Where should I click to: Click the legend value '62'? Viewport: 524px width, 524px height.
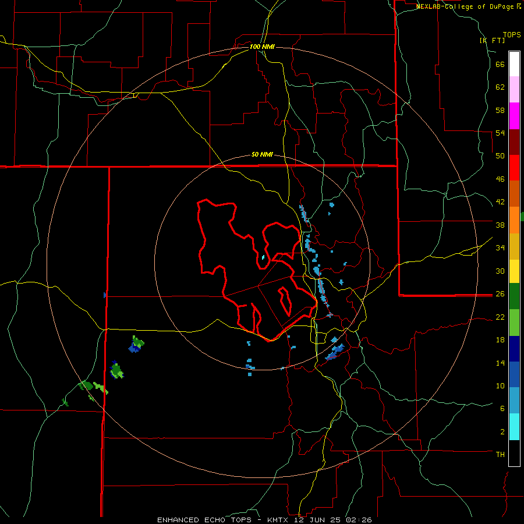coord(500,87)
